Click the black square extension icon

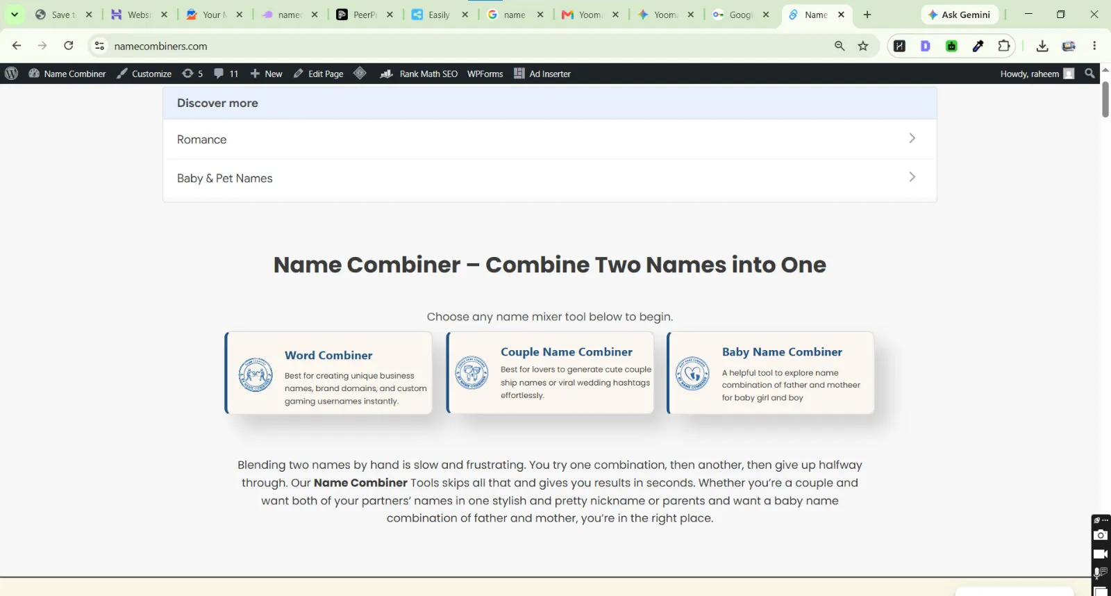(x=899, y=46)
